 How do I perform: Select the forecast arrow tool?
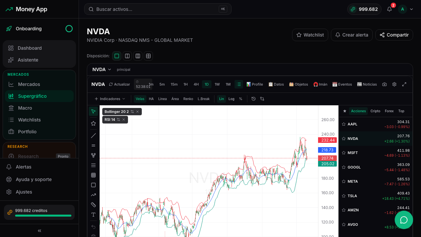click(93, 195)
